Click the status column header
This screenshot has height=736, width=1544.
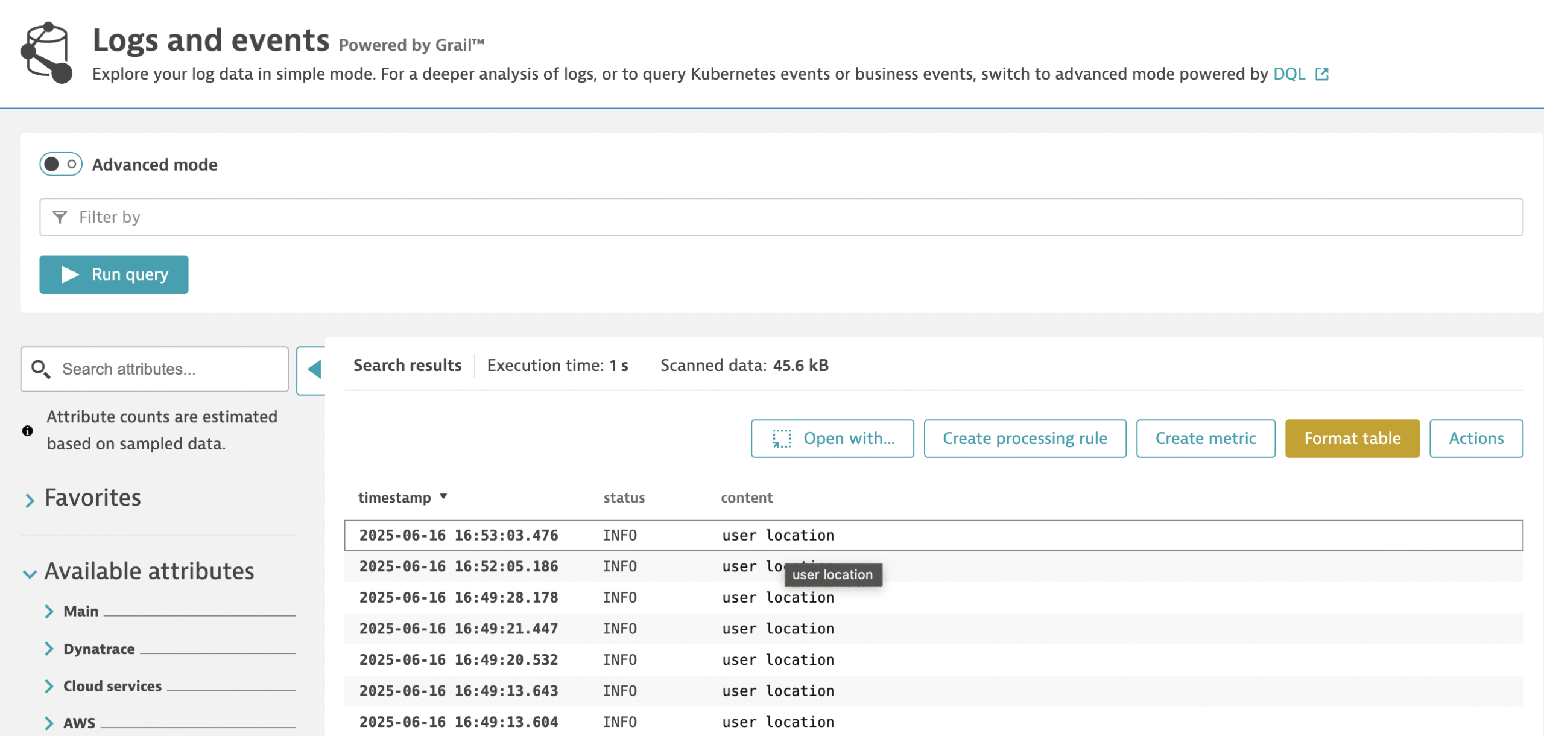point(624,498)
